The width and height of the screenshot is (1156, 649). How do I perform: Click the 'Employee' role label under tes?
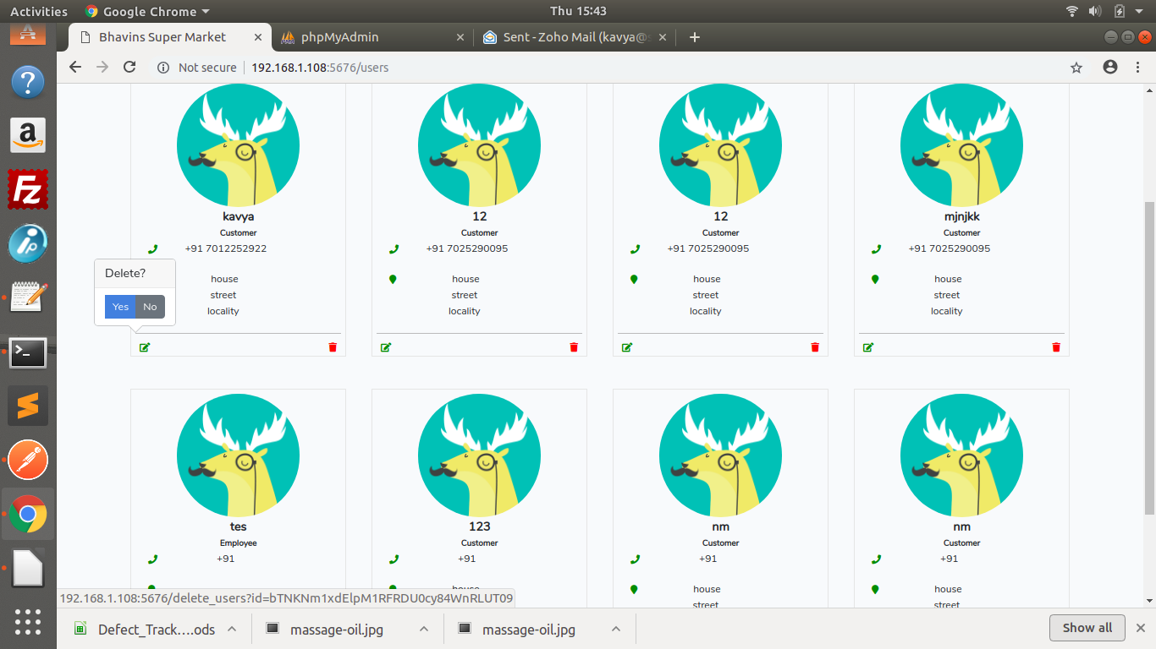(x=239, y=543)
